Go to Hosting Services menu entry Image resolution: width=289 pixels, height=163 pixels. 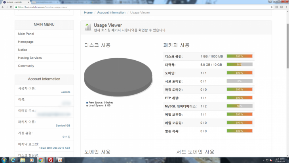30,58
